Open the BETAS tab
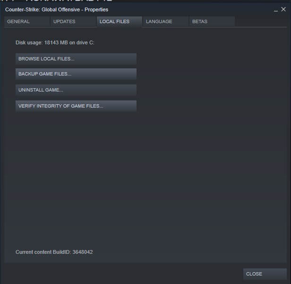 point(212,22)
